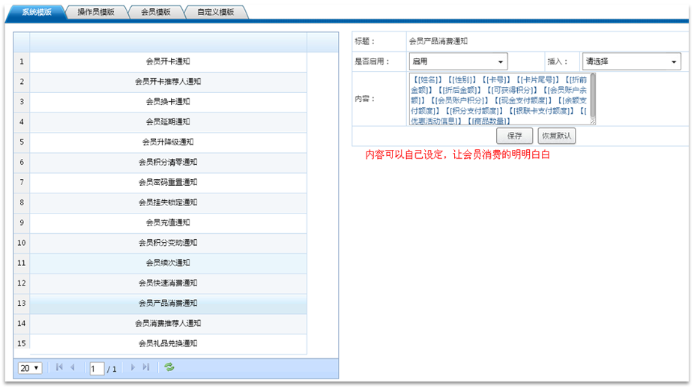Image resolution: width=694 pixels, height=389 pixels.
Task: Select row 会员消费推荐人通知
Action: coord(168,323)
